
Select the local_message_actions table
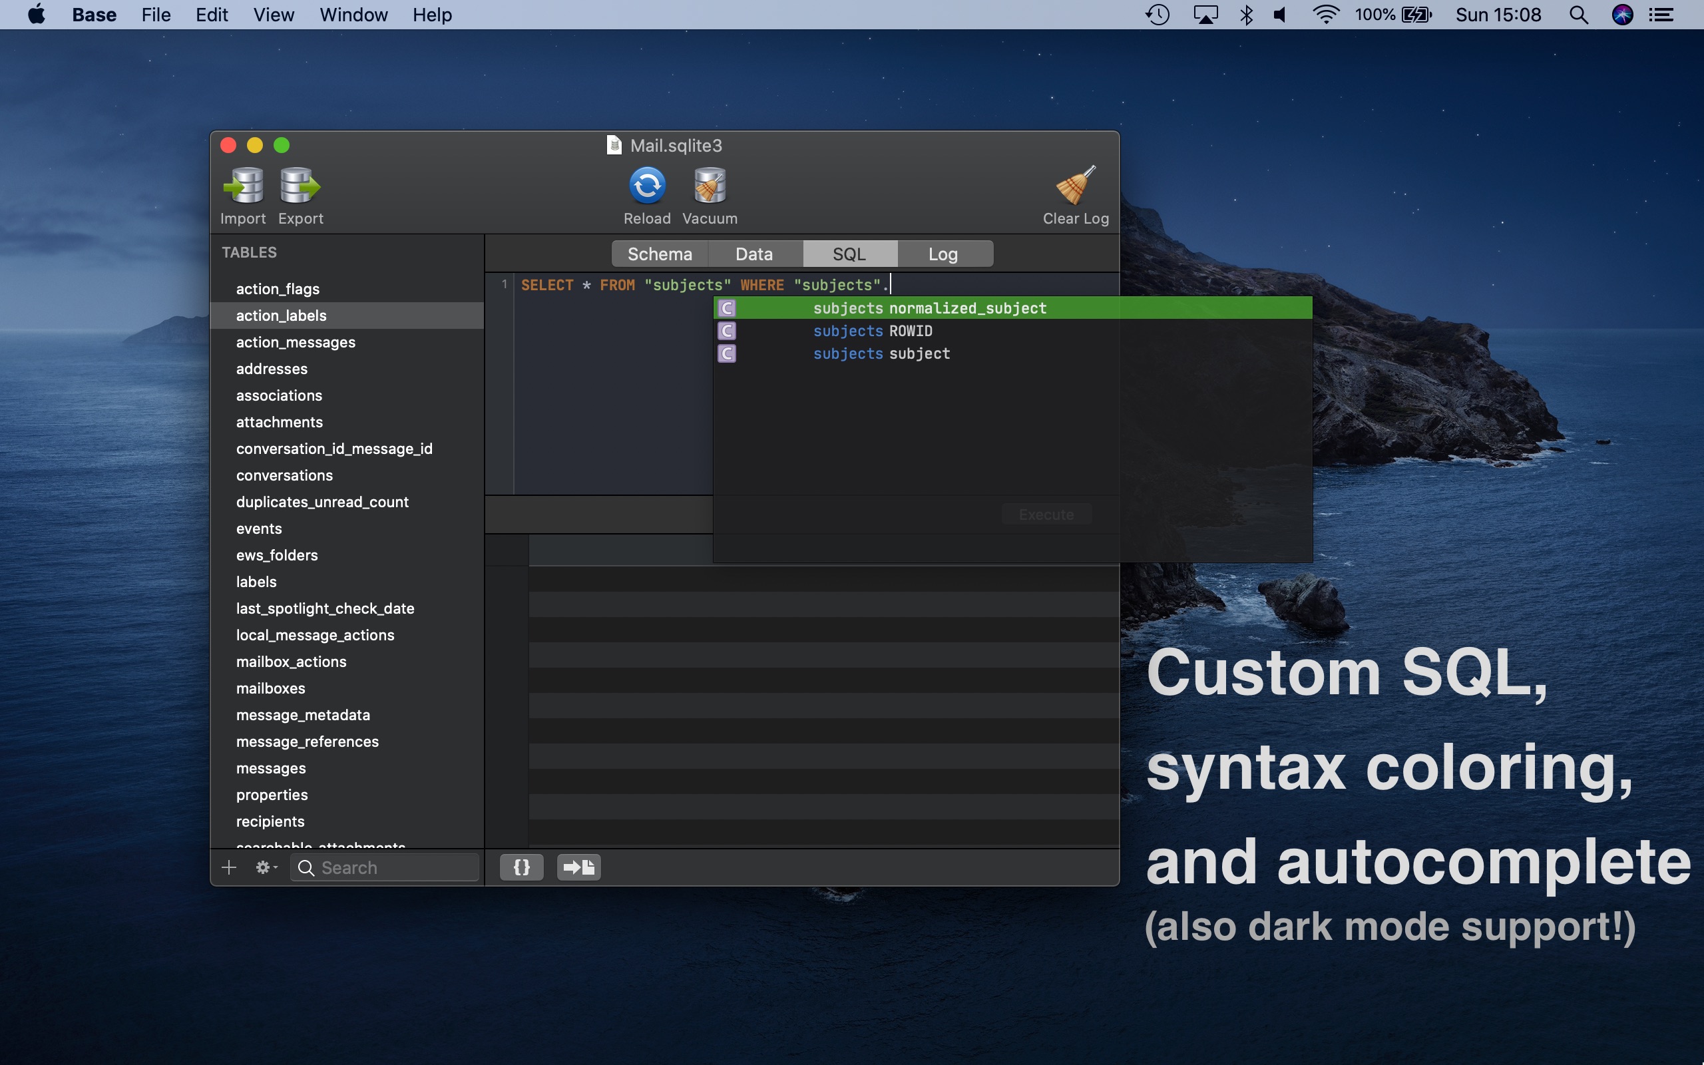(x=347, y=634)
